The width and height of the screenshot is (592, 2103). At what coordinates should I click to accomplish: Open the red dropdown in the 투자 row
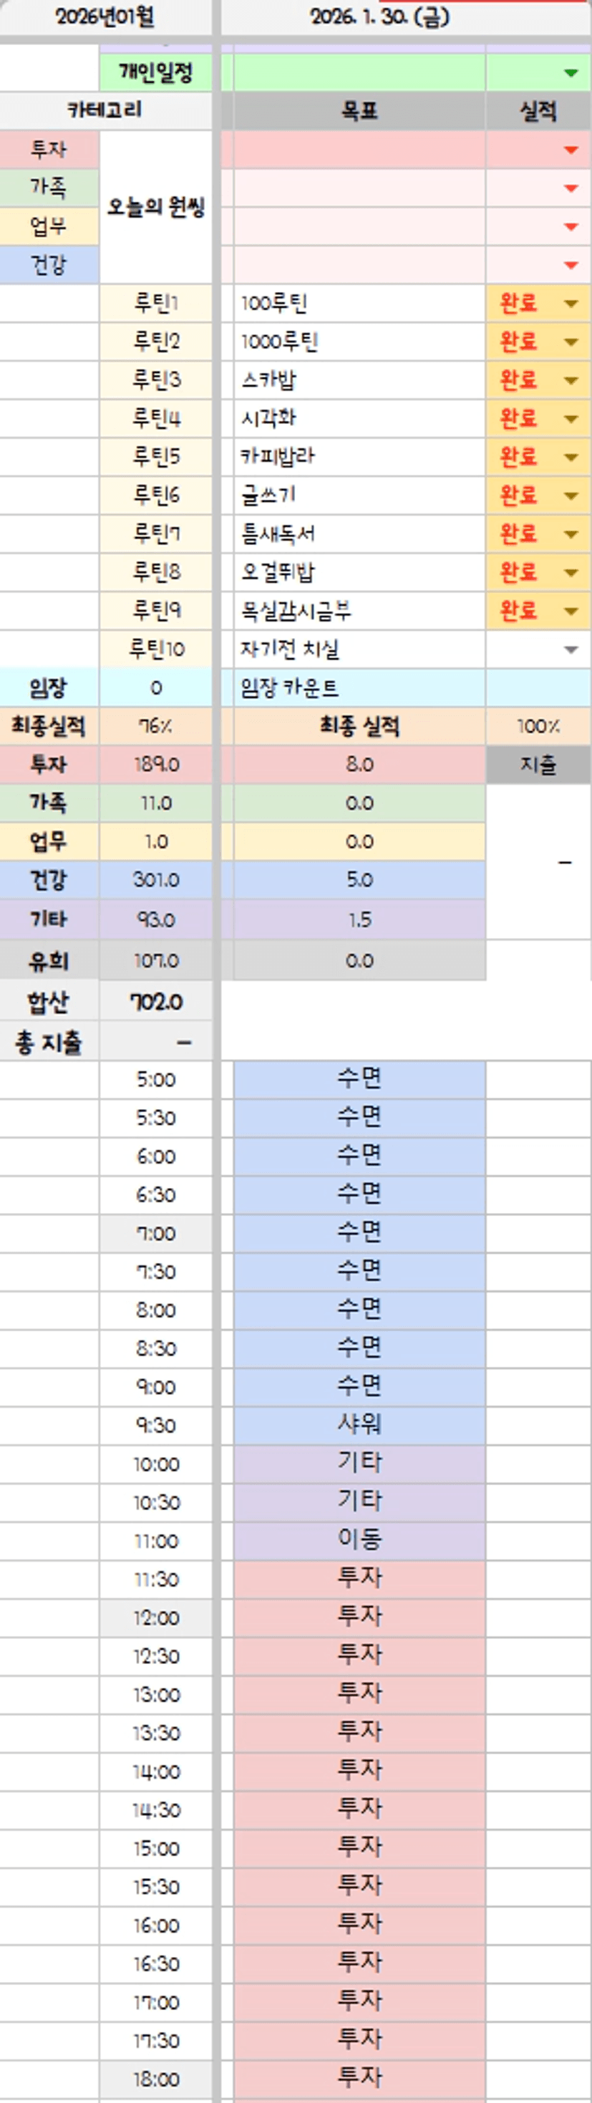571,150
